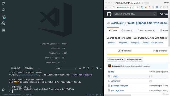Select the Pull requests repository tab
Viewport: 170px width, 96px height.
pyautogui.click(x=146, y=30)
